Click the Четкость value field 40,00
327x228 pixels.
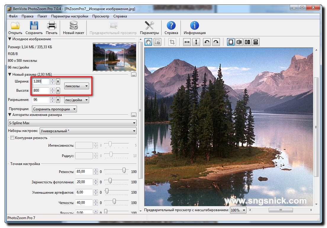[x=84, y=203]
